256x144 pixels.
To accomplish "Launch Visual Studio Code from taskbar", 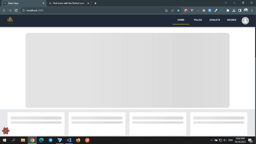I will [x=69, y=140].
